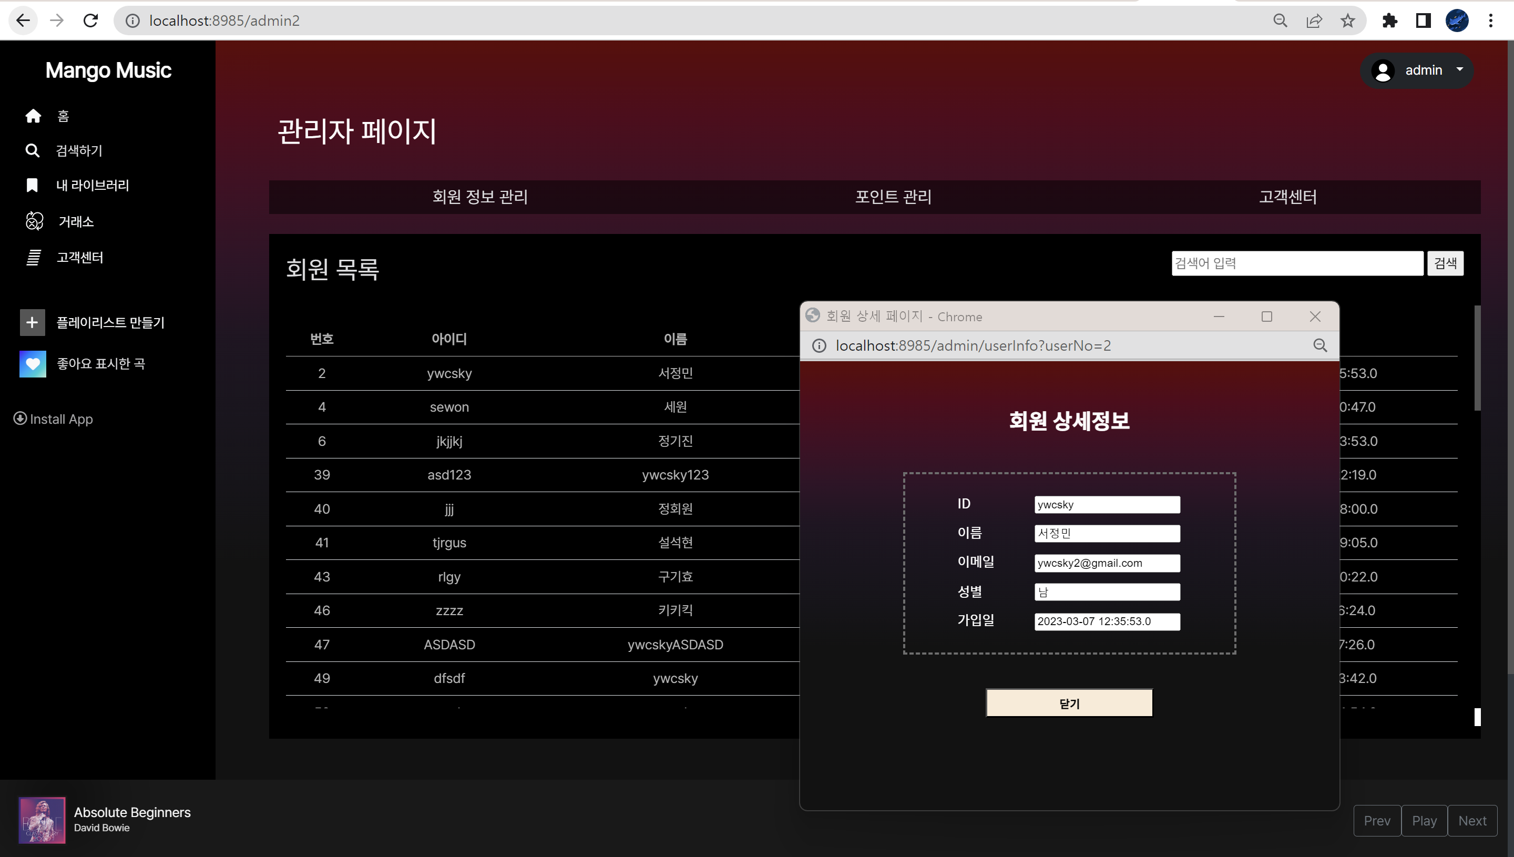
Task: Open the 회원 정보 관리 tab
Action: [479, 197]
